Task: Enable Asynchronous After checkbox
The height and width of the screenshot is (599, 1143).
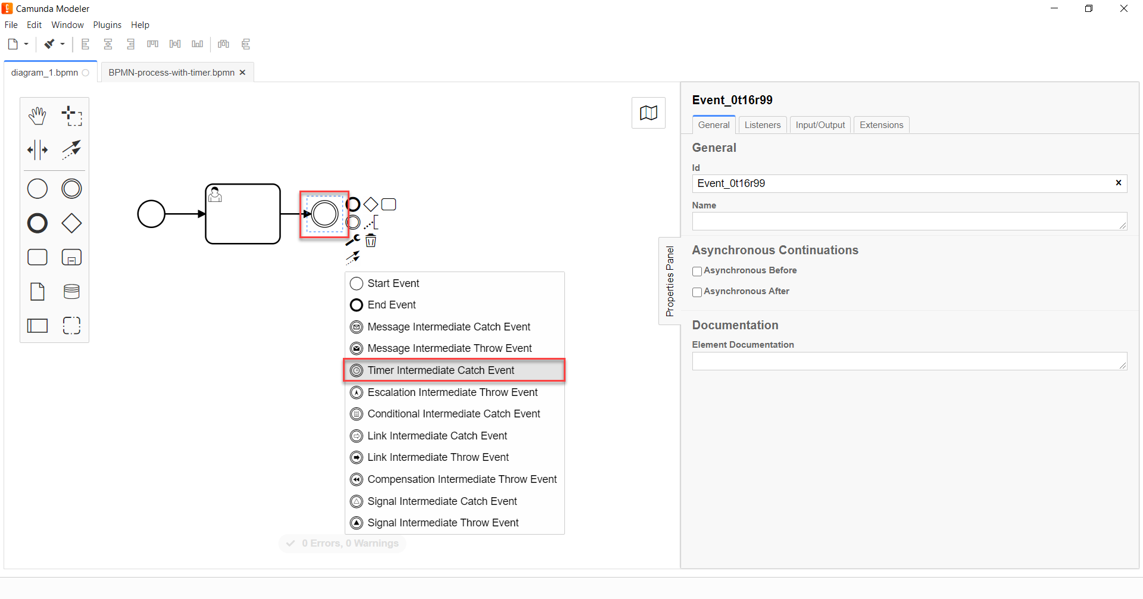Action: click(697, 292)
